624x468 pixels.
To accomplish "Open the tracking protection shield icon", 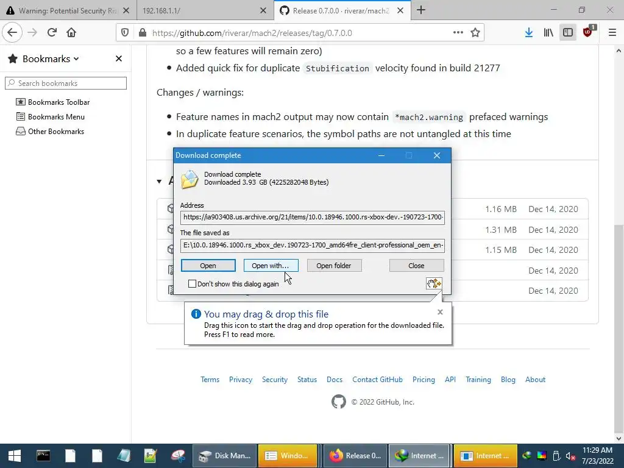I will point(125,33).
